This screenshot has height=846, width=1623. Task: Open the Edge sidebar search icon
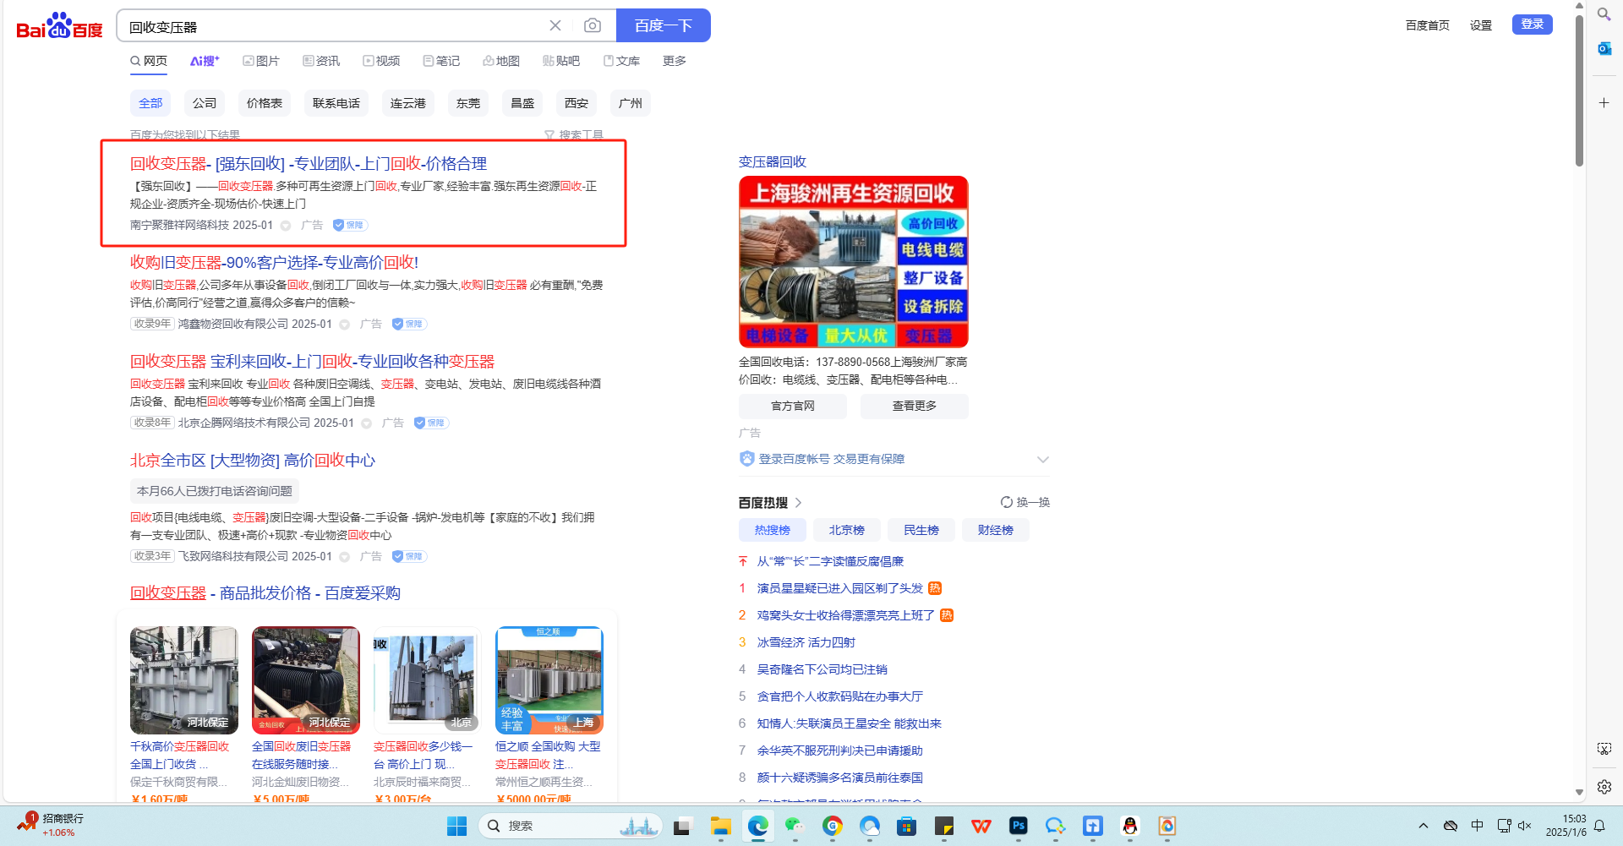point(1604,14)
